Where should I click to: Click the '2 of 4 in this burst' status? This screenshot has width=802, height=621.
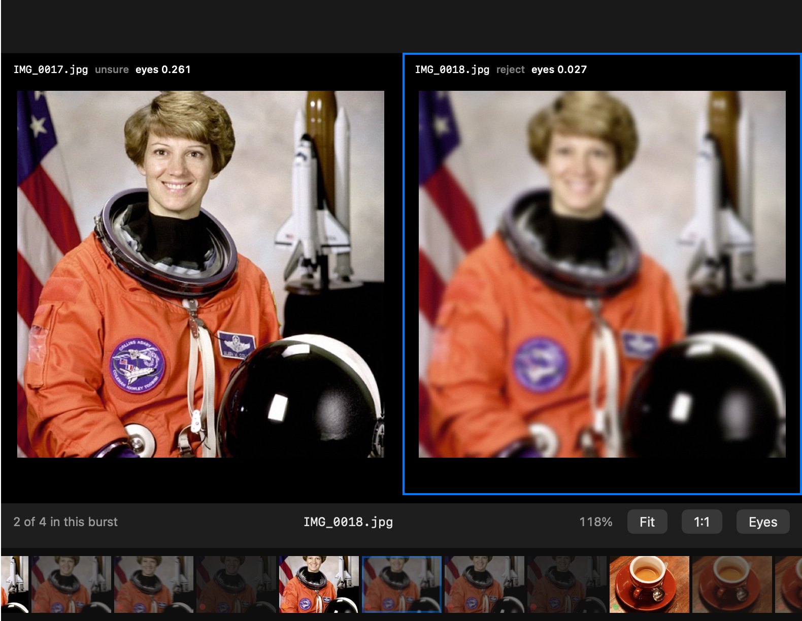[x=65, y=522]
